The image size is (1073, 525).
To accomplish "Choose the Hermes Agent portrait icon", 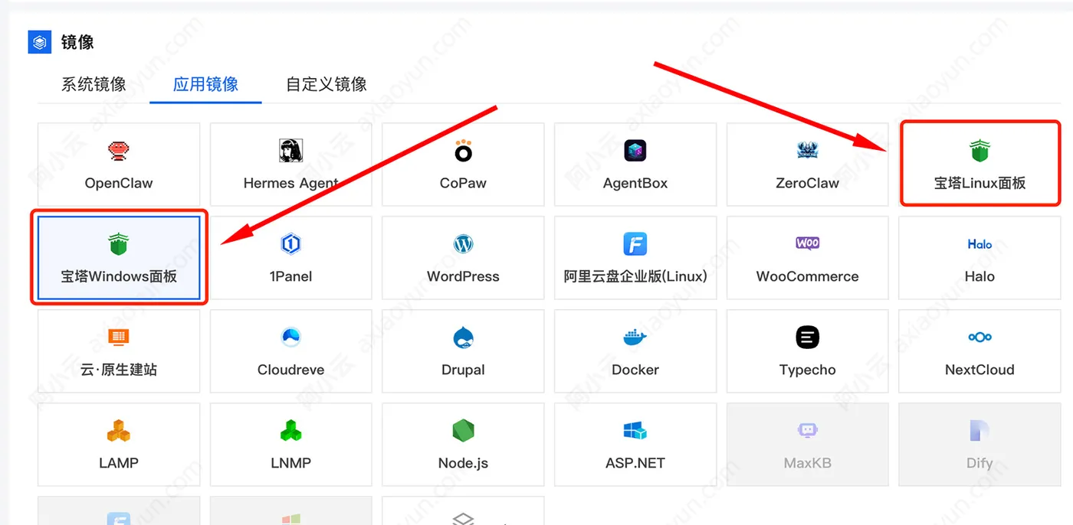I will (290, 151).
